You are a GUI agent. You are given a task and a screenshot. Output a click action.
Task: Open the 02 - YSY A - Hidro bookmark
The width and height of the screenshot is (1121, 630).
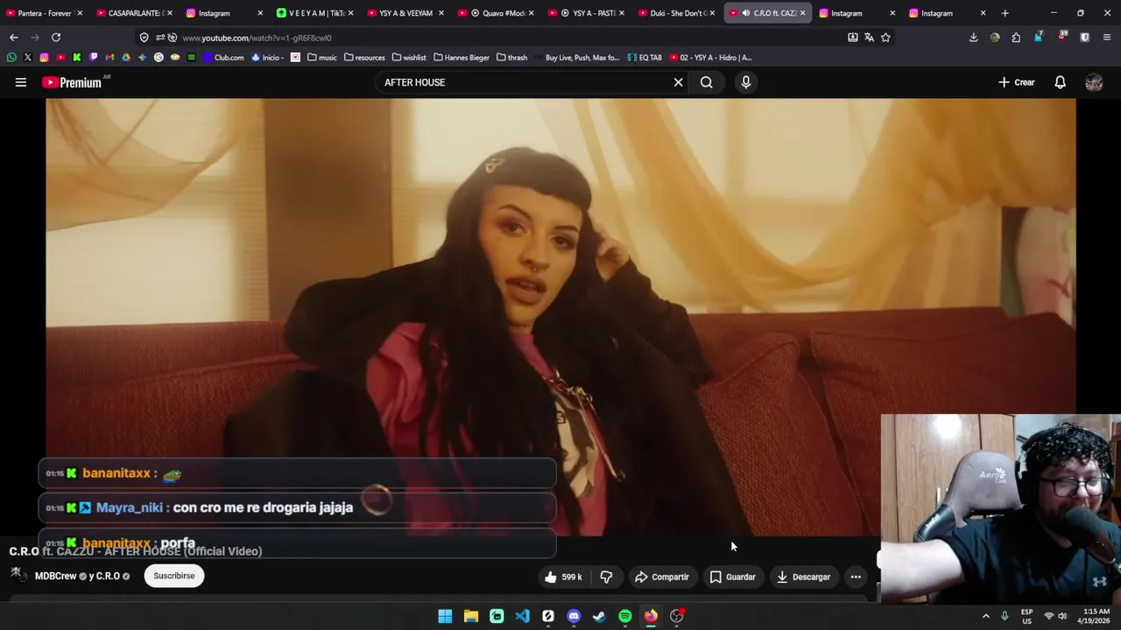(x=711, y=58)
